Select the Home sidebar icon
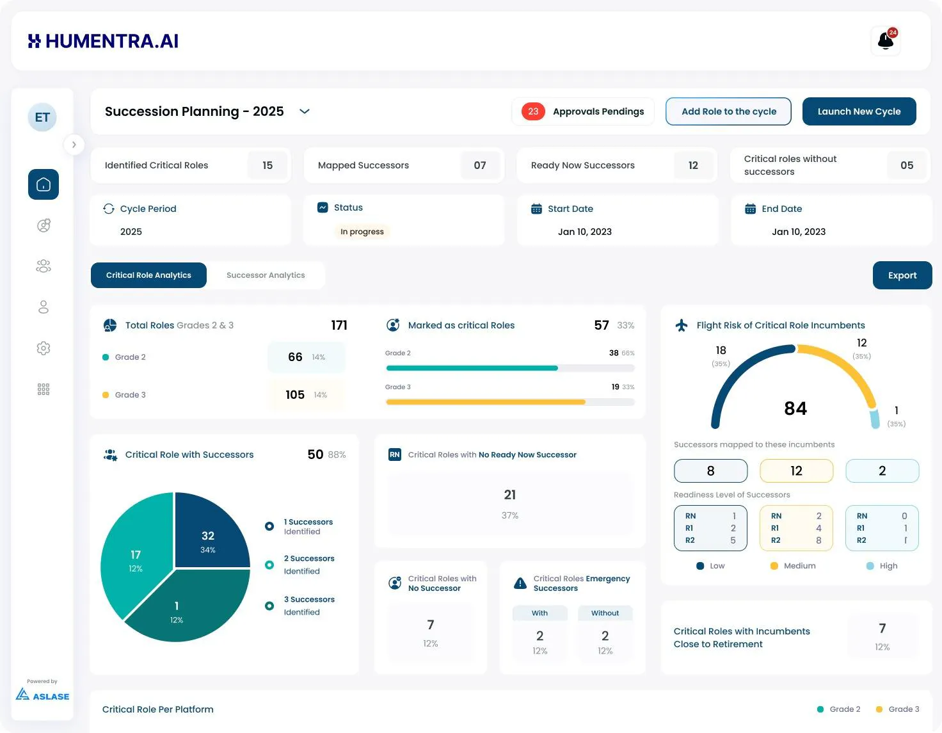The height and width of the screenshot is (733, 942). [x=44, y=184]
